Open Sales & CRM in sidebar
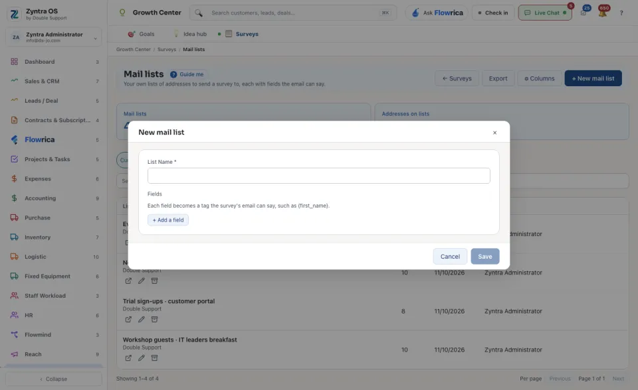This screenshot has width=638, height=390. pyautogui.click(x=42, y=81)
